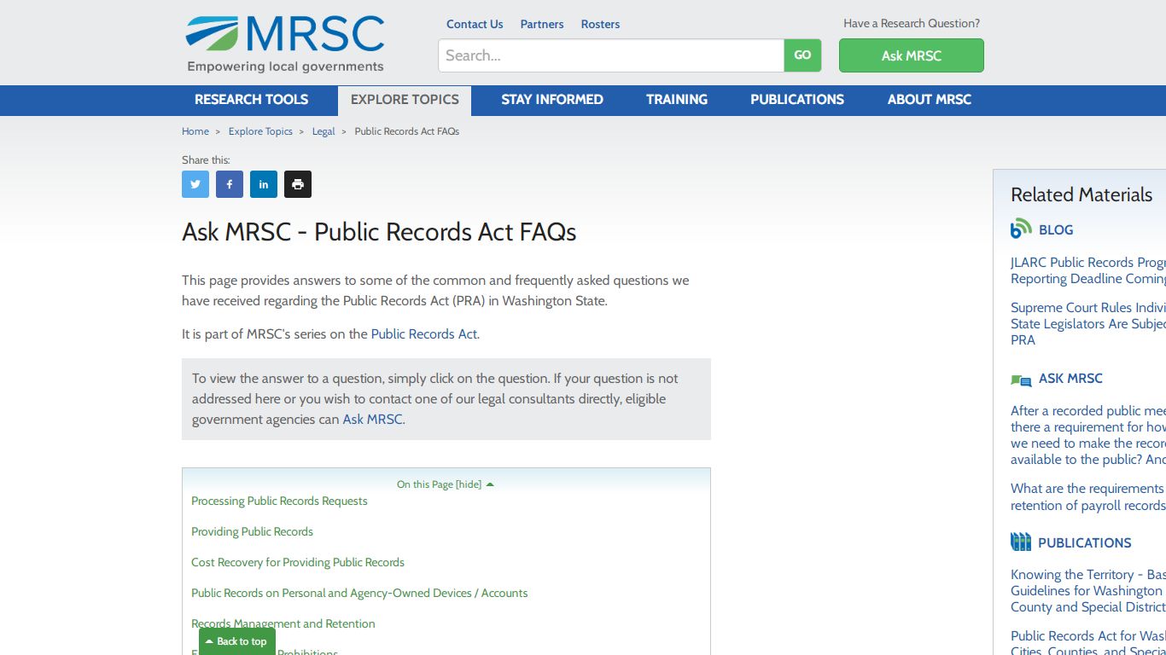
Task: Open Supreme Court Rules State Legislators post
Action: coord(1088,324)
